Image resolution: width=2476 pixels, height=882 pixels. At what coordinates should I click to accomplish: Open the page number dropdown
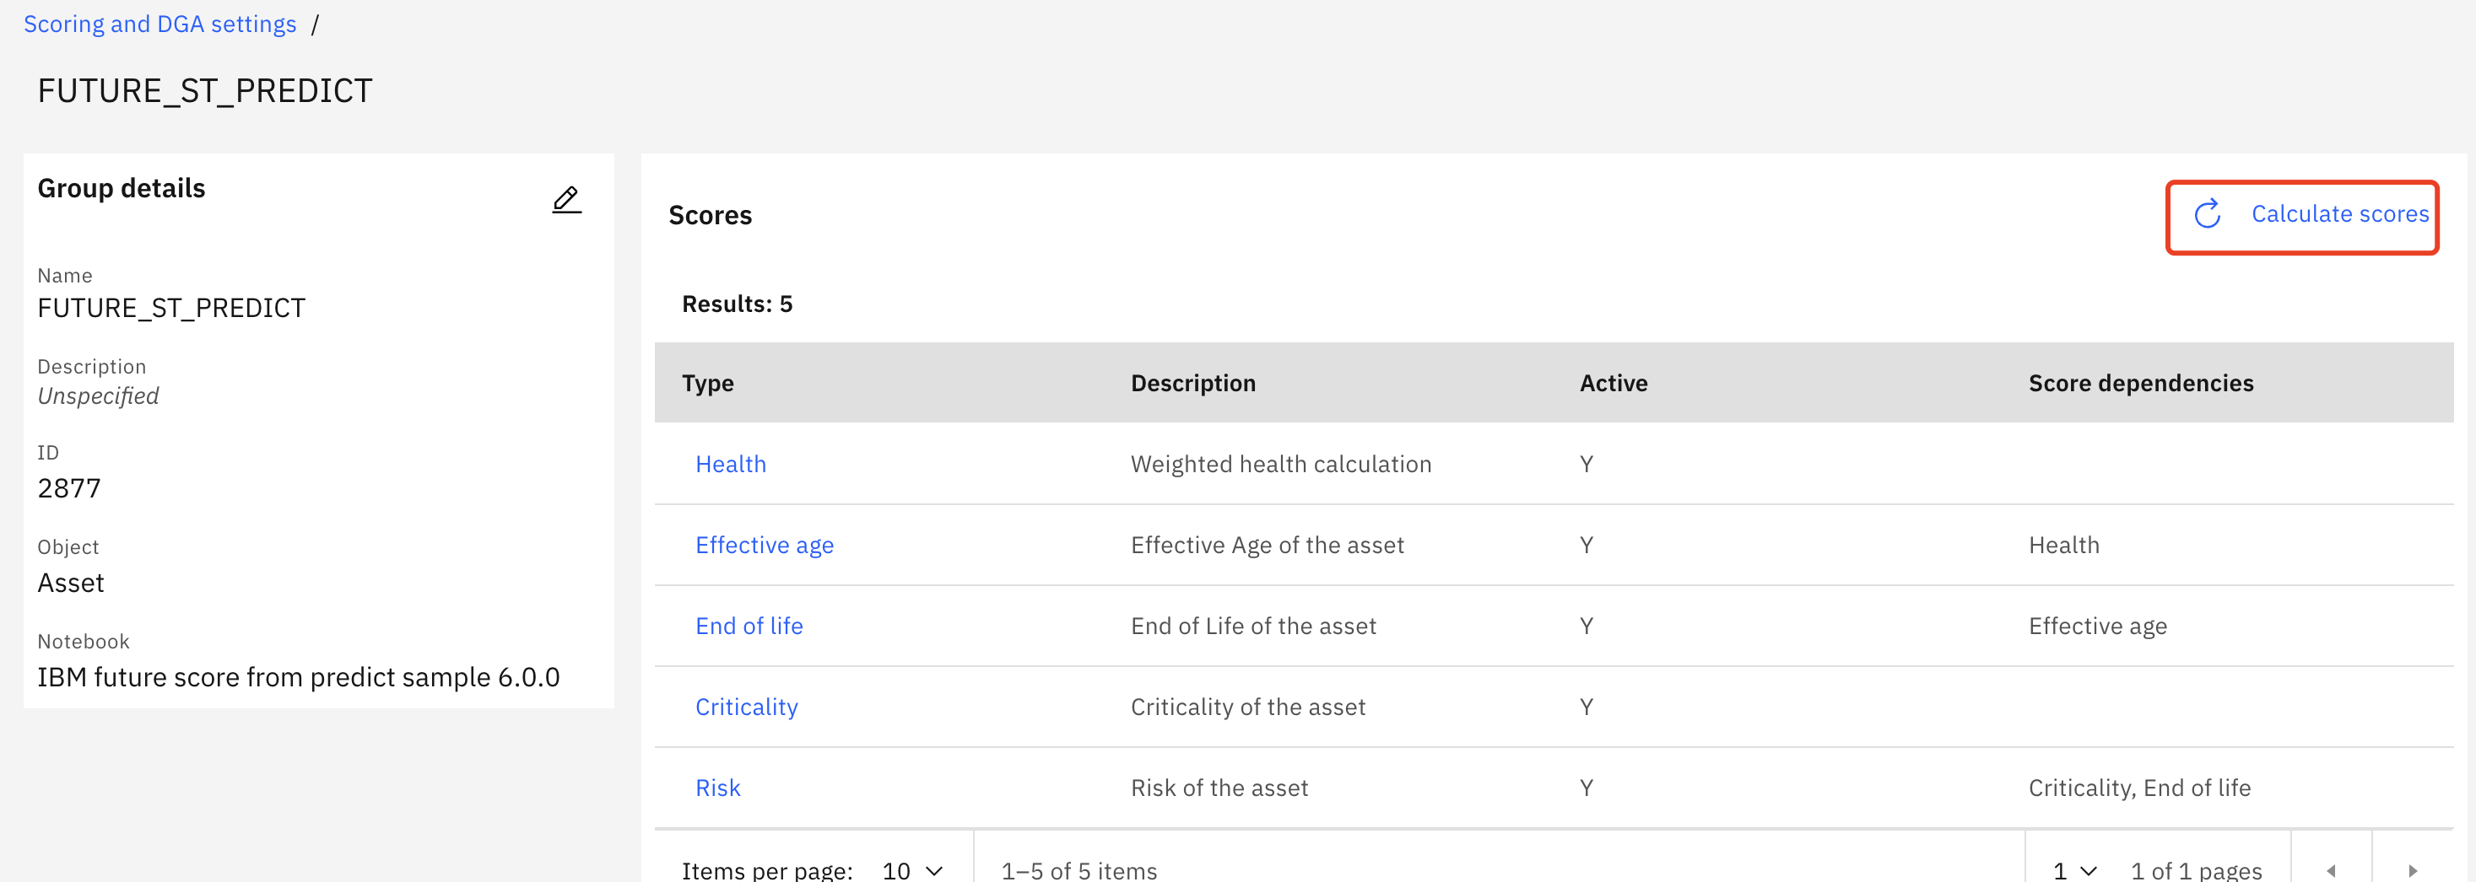[2074, 870]
